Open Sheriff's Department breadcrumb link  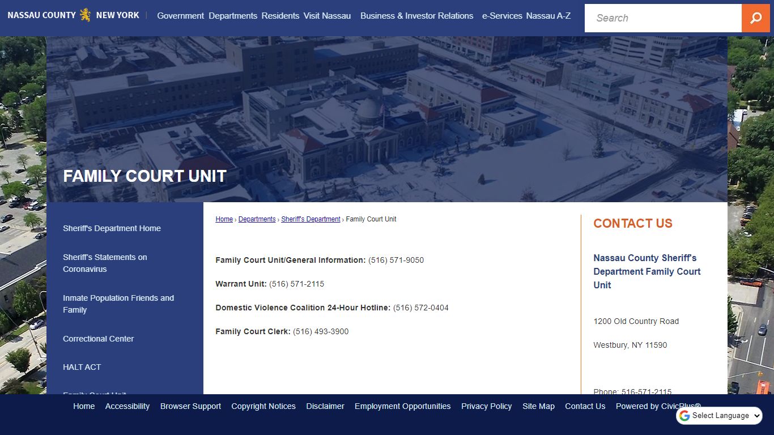(x=311, y=219)
